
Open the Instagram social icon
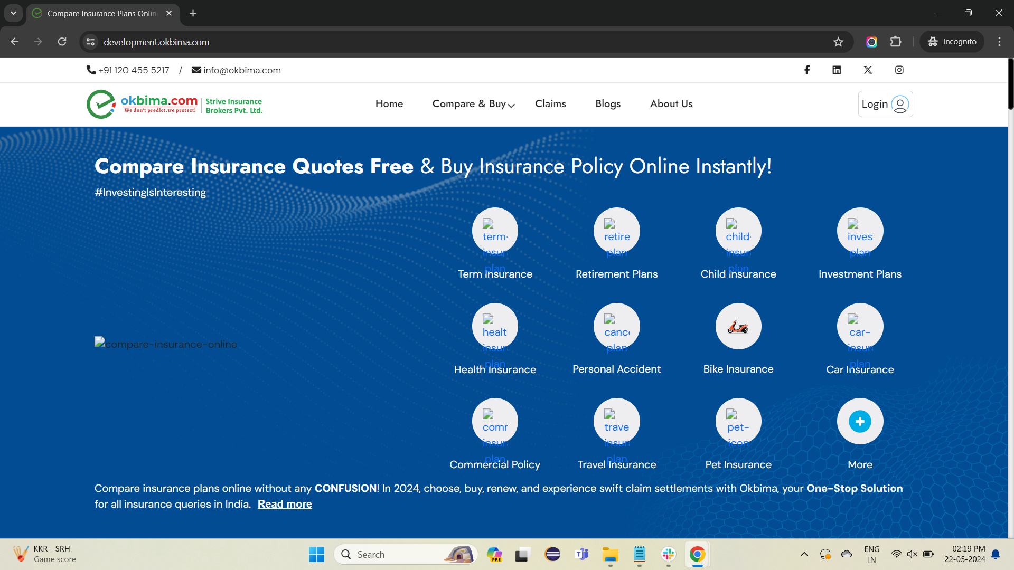[x=899, y=70]
